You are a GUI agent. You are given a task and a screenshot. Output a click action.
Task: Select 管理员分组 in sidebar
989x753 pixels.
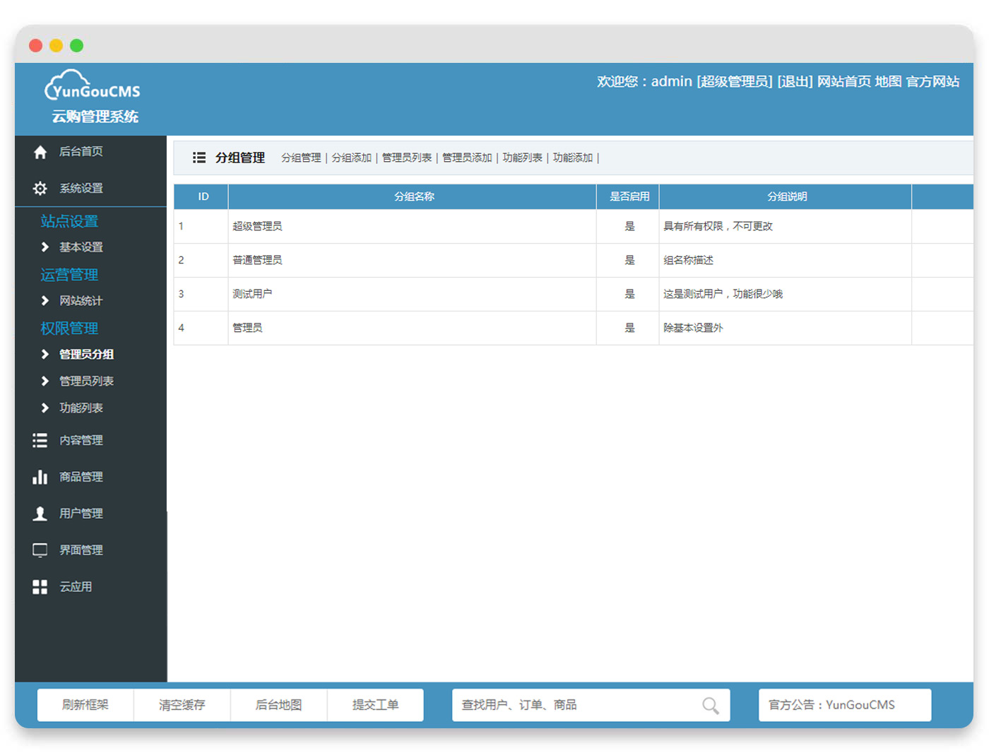pos(86,355)
